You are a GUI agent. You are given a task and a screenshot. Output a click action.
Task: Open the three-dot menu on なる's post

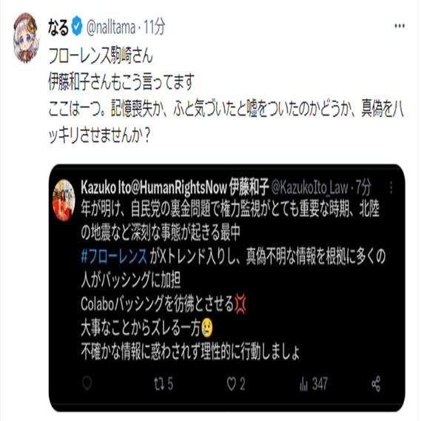pyautogui.click(x=400, y=26)
